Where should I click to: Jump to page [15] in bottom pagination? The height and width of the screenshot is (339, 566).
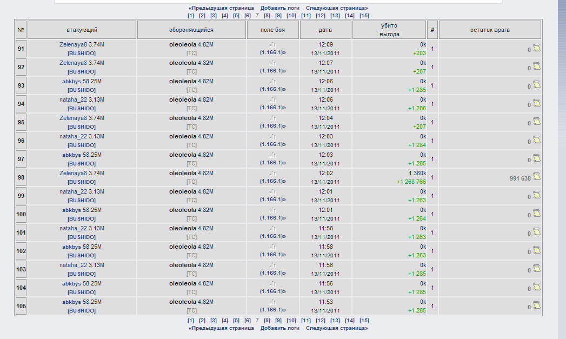click(x=364, y=321)
